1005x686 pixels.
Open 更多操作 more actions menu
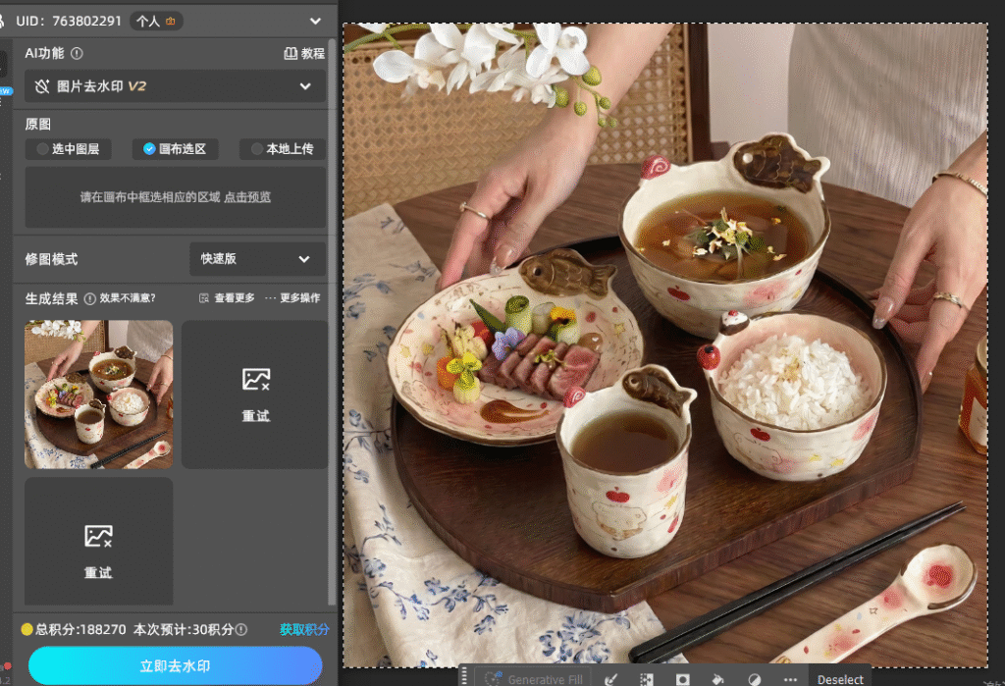pos(292,298)
